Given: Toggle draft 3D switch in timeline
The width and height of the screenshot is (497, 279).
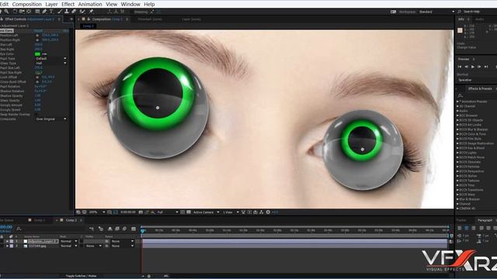Looking at the screenshot, I should click(x=100, y=229).
